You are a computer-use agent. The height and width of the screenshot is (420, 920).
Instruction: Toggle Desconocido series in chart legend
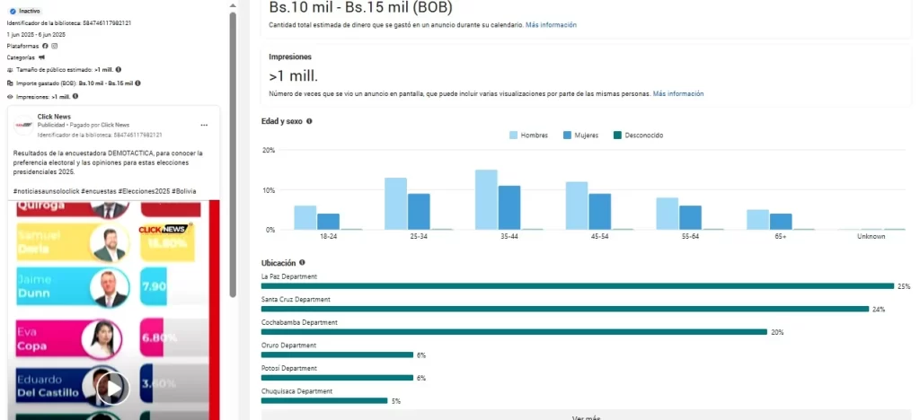[x=638, y=136]
